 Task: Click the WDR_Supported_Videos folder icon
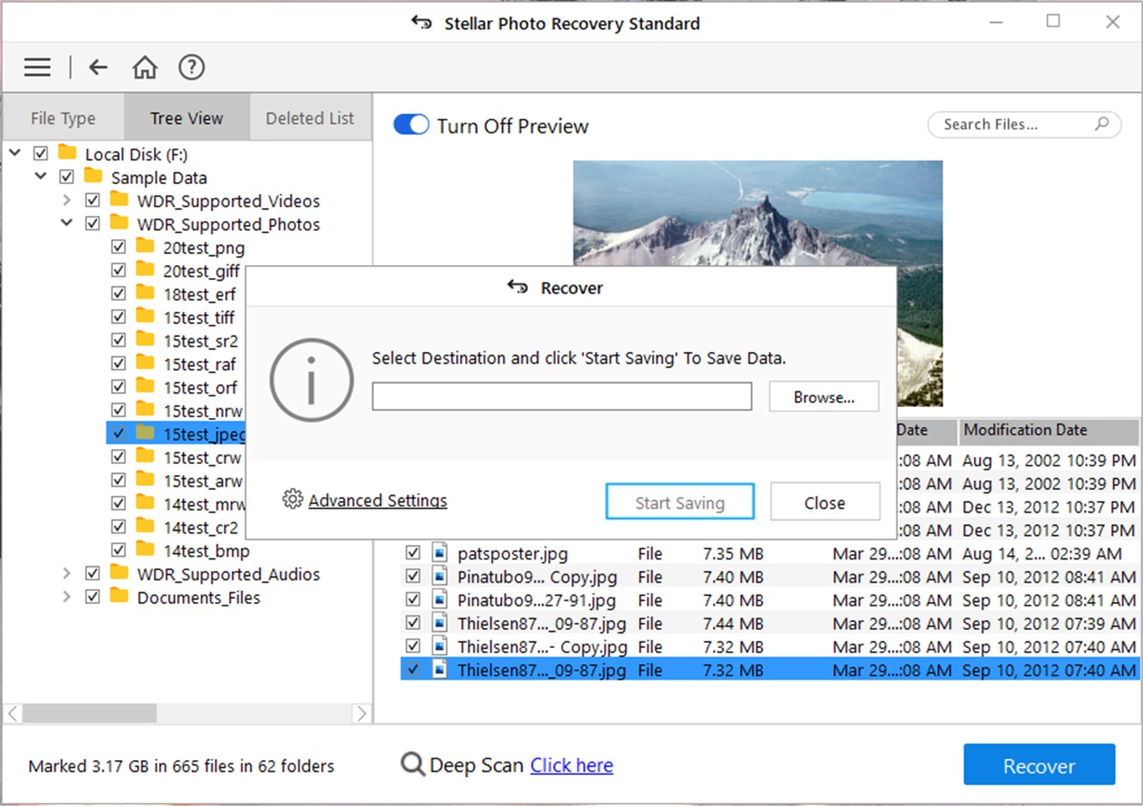pyautogui.click(x=120, y=200)
